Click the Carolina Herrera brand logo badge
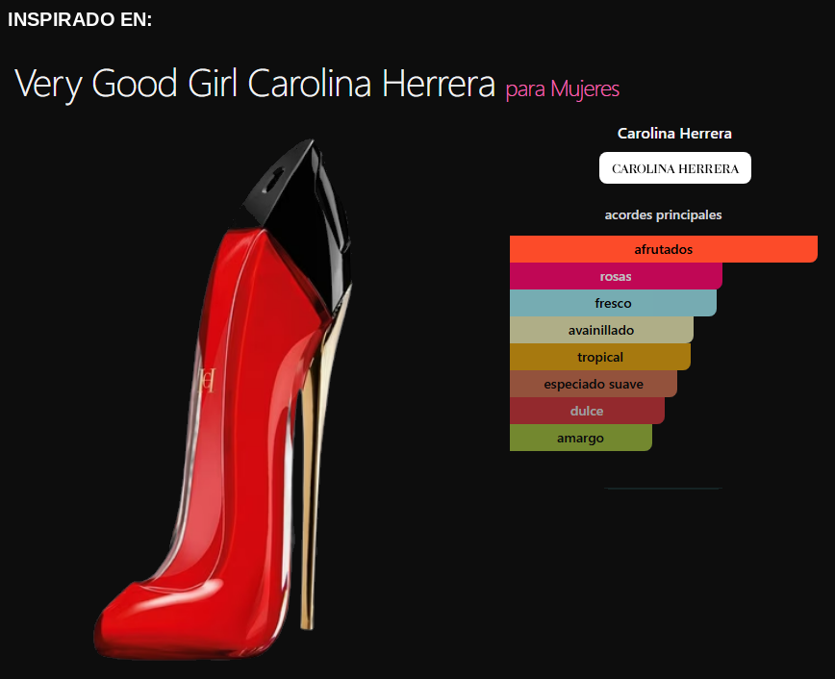The width and height of the screenshot is (835, 679). (674, 168)
